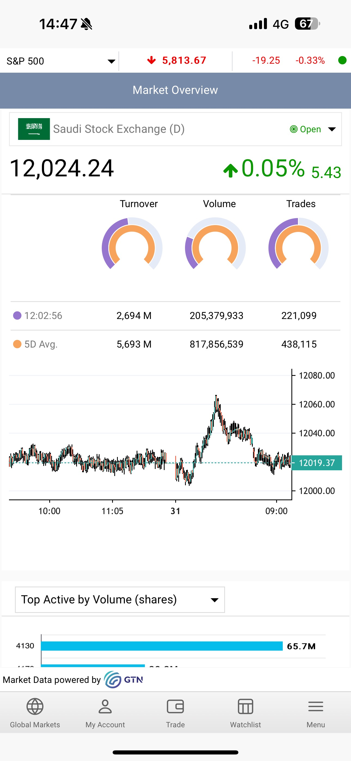Tap the GTN logo

pyautogui.click(x=124, y=679)
